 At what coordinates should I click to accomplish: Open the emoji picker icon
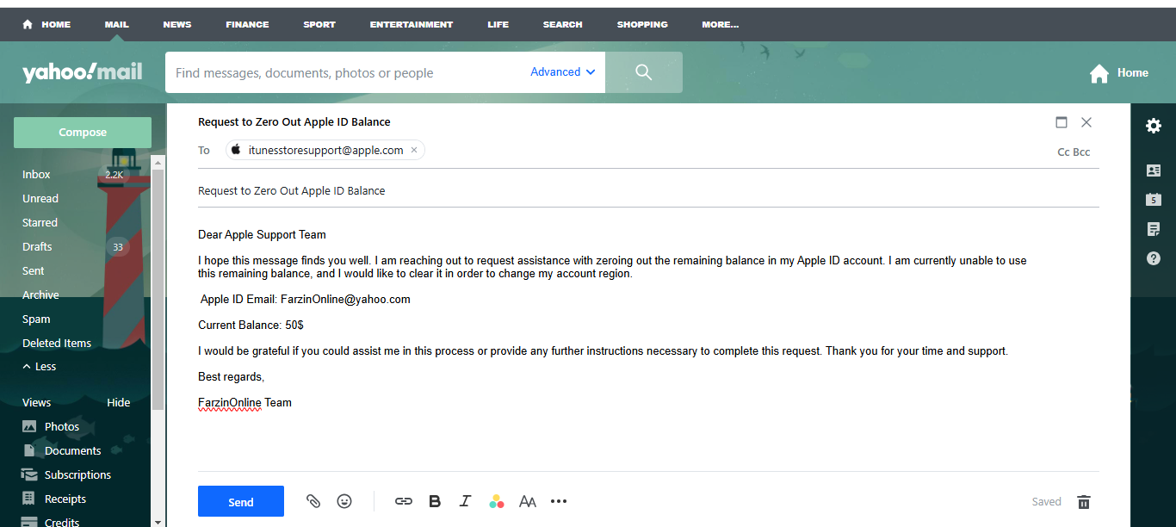pos(344,501)
